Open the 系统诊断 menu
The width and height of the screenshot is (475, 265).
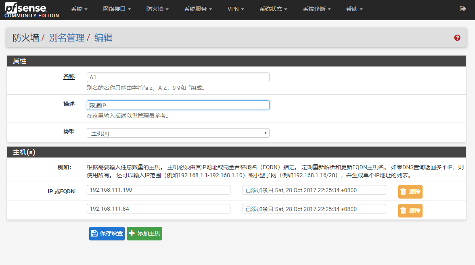point(317,9)
